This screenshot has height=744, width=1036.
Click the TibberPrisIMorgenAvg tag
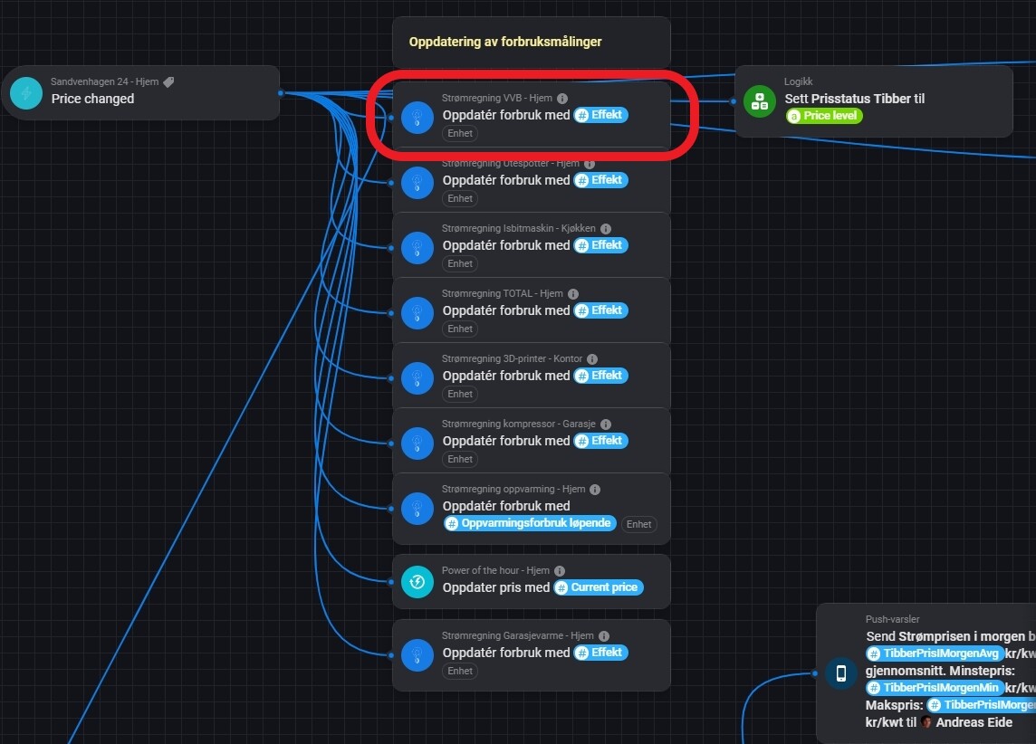(x=935, y=653)
